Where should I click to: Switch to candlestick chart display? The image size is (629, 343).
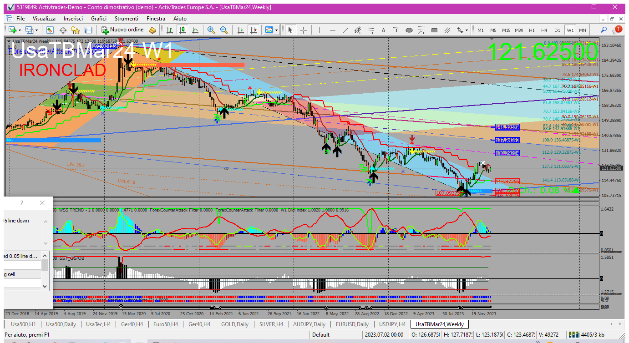coord(183,30)
